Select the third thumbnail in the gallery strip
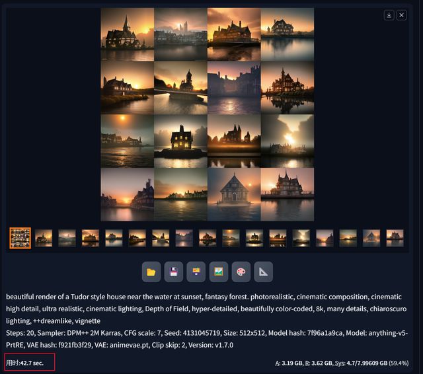423x374 pixels. (67, 238)
